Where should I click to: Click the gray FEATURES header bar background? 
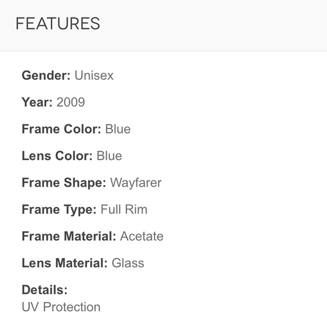click(209, 25)
